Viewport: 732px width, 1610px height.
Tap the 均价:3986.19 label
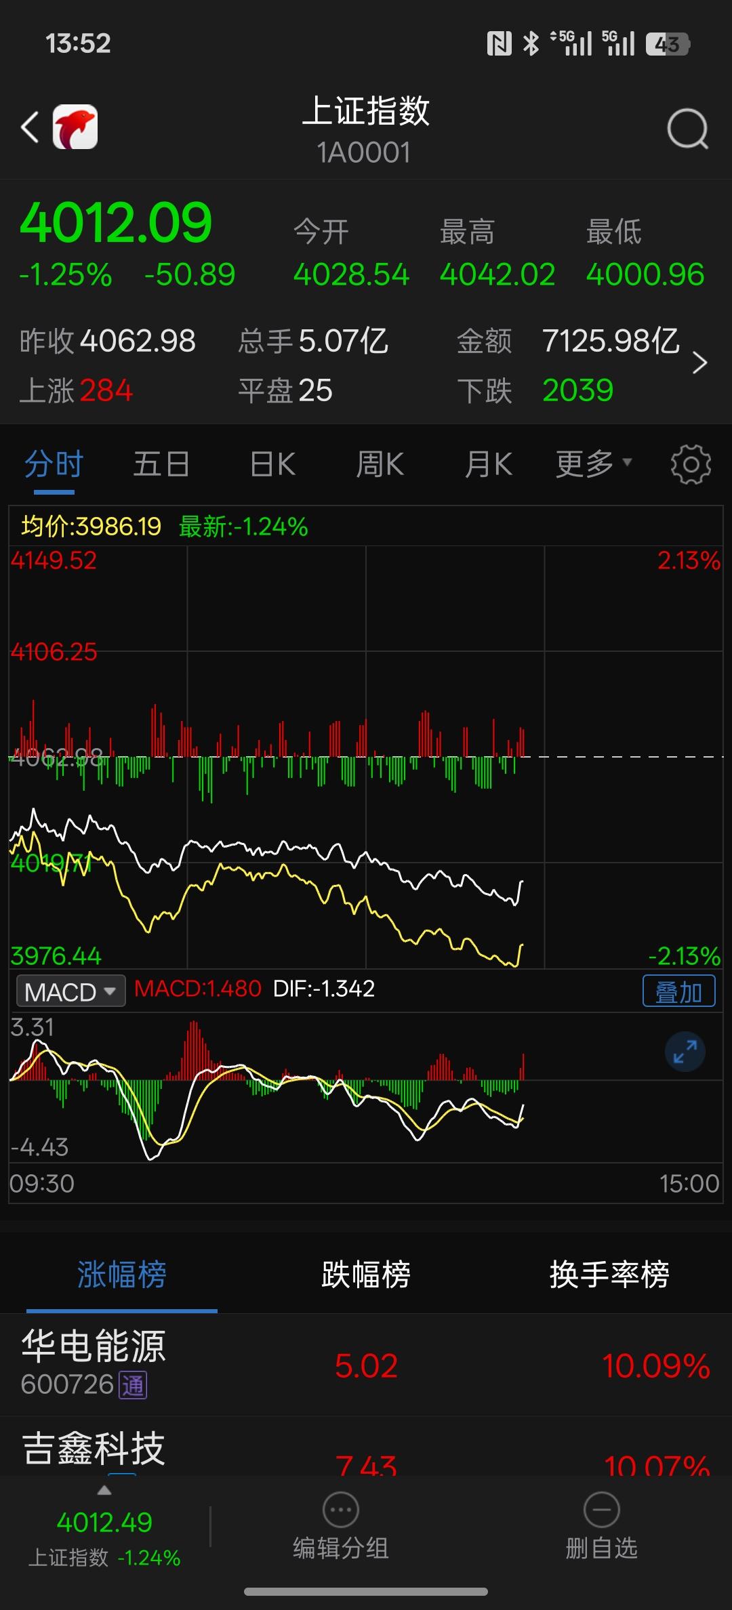tap(91, 527)
